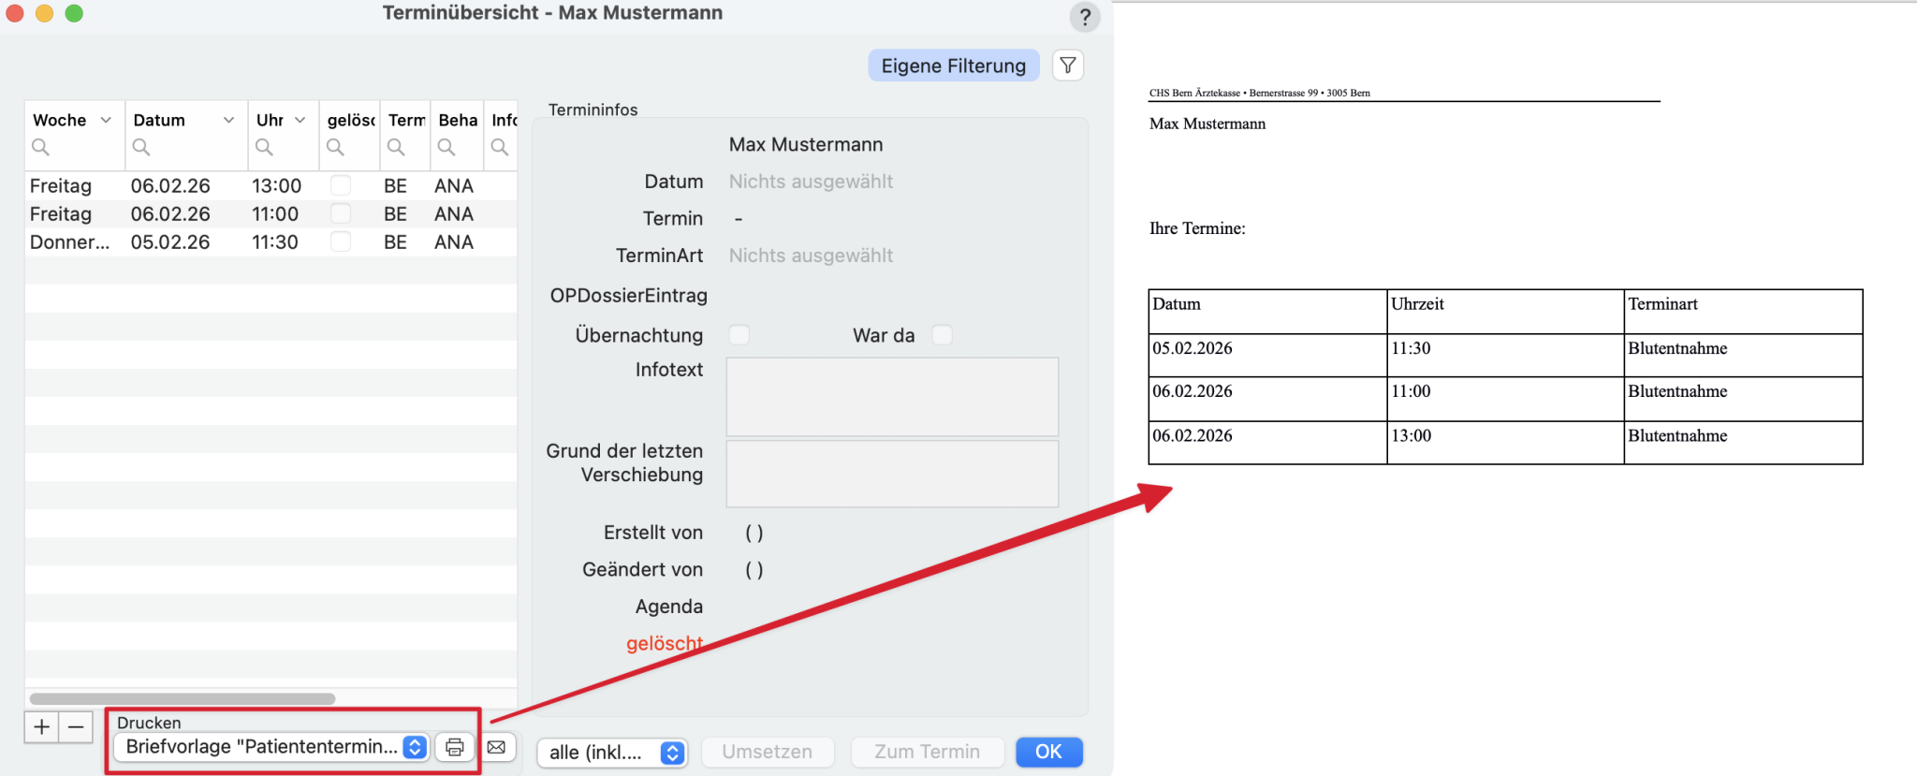Expand the Woche column chevron
The image size is (1917, 776).
click(106, 120)
